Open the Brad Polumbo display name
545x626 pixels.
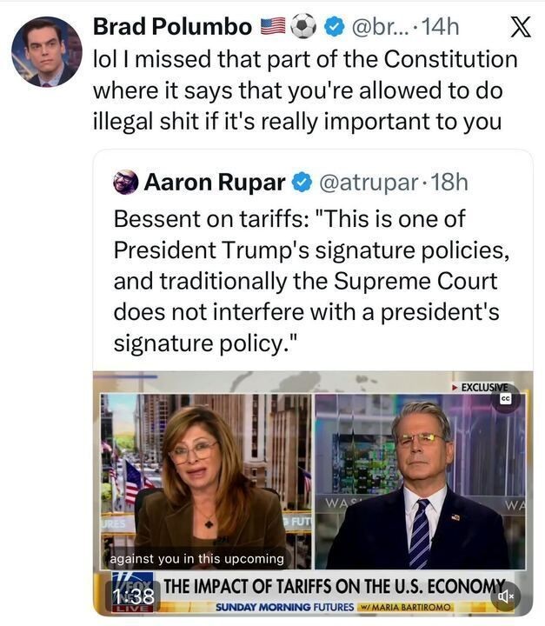(172, 28)
